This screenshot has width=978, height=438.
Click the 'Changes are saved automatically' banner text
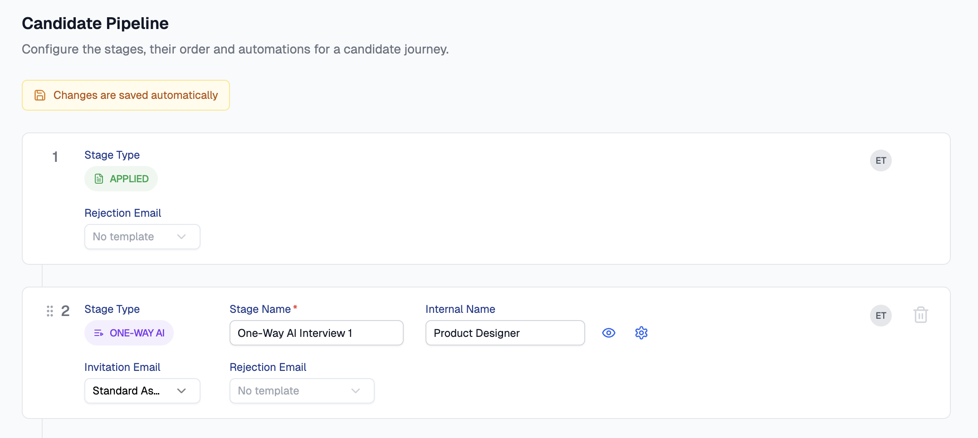pyautogui.click(x=136, y=95)
